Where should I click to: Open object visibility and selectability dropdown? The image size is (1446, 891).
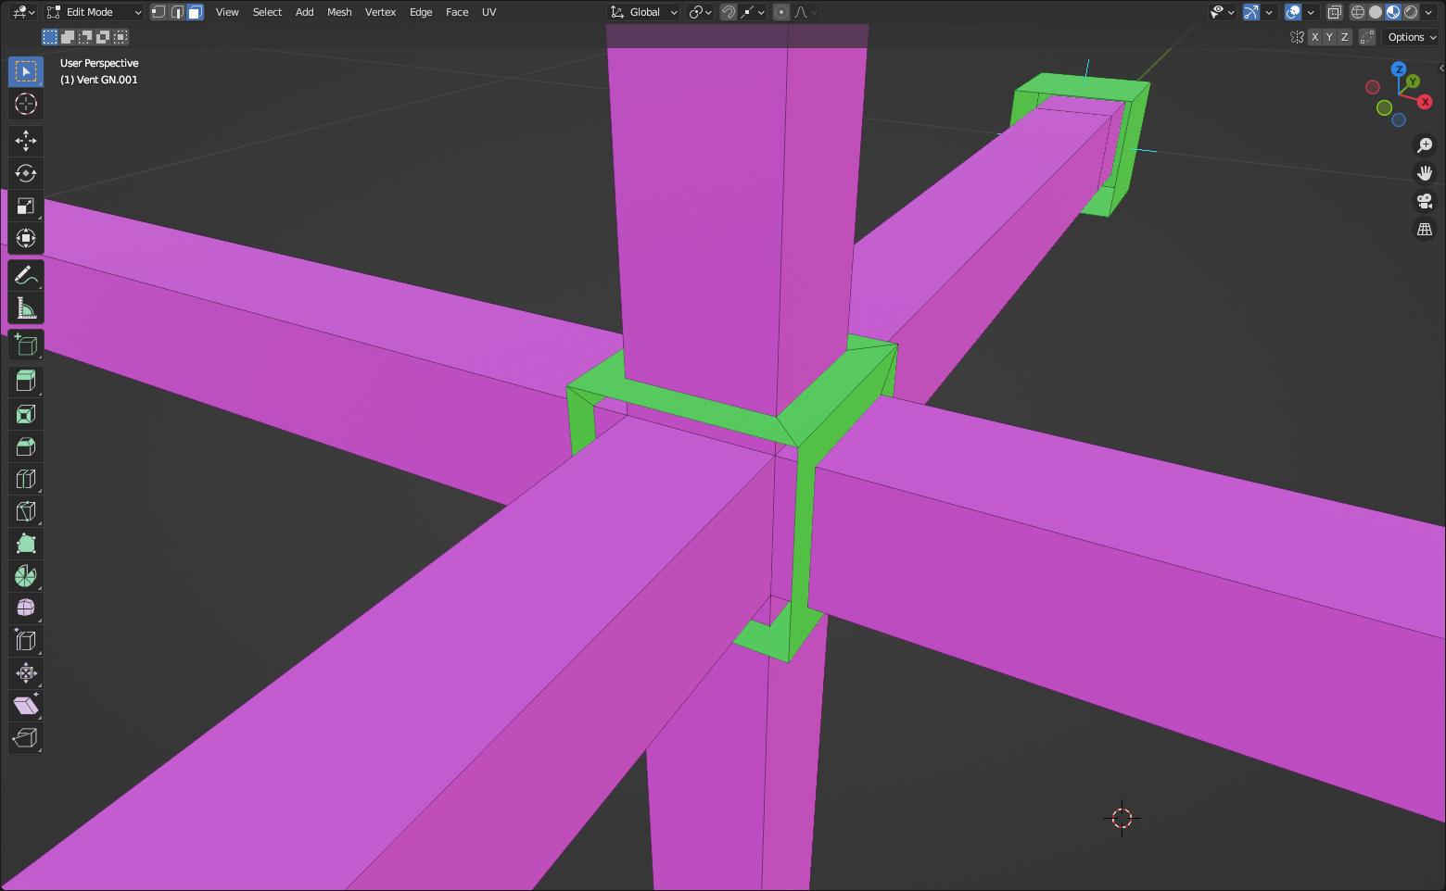(x=1223, y=12)
